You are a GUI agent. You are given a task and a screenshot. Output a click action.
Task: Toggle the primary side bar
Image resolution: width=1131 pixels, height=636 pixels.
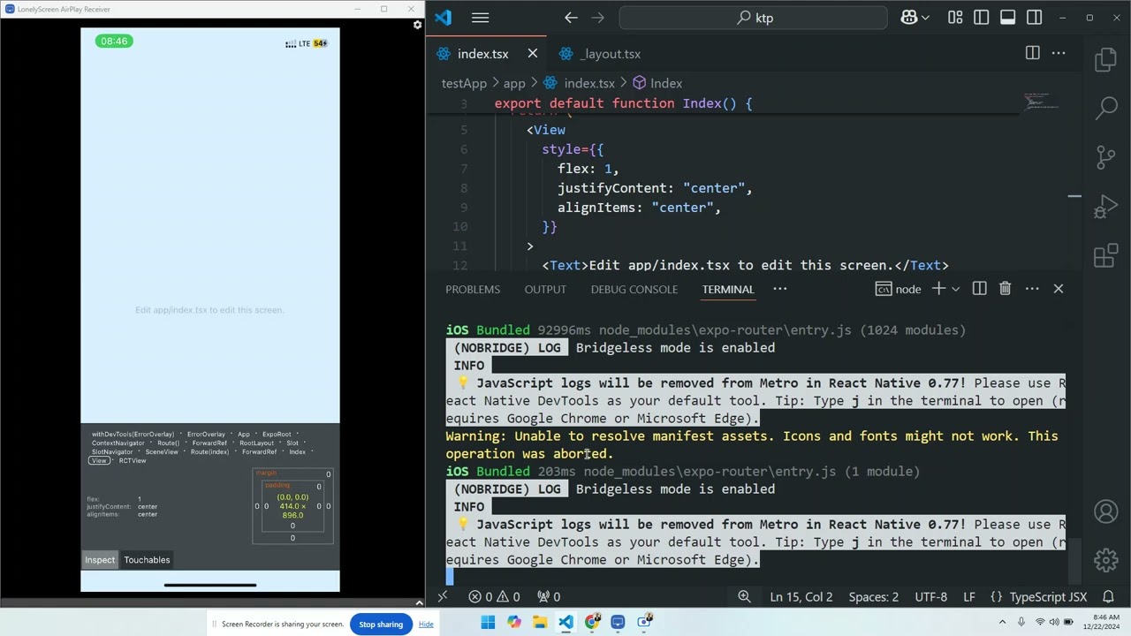[981, 18]
